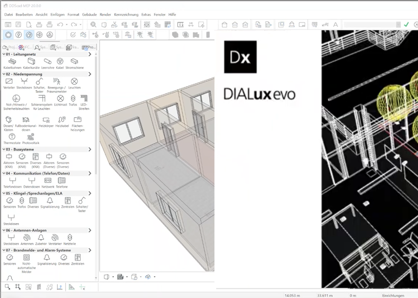Click the Print toolbar icon

pos(39,25)
